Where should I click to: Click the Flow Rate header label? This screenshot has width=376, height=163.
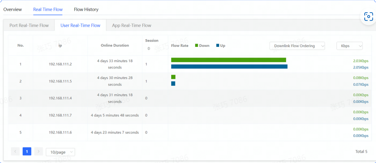click(x=180, y=46)
